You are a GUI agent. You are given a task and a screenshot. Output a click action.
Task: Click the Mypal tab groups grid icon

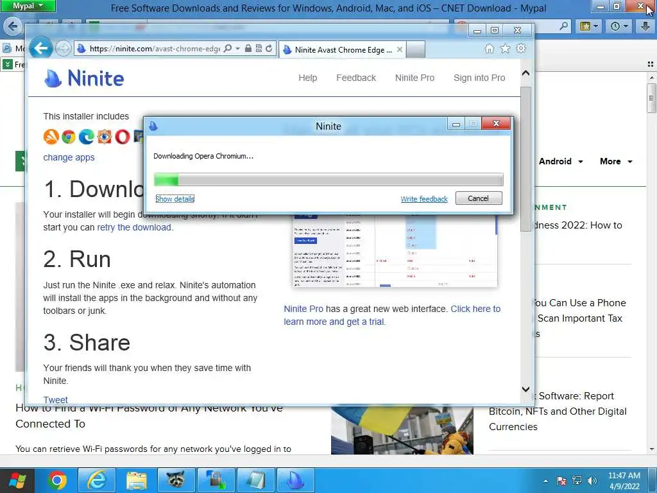click(651, 65)
